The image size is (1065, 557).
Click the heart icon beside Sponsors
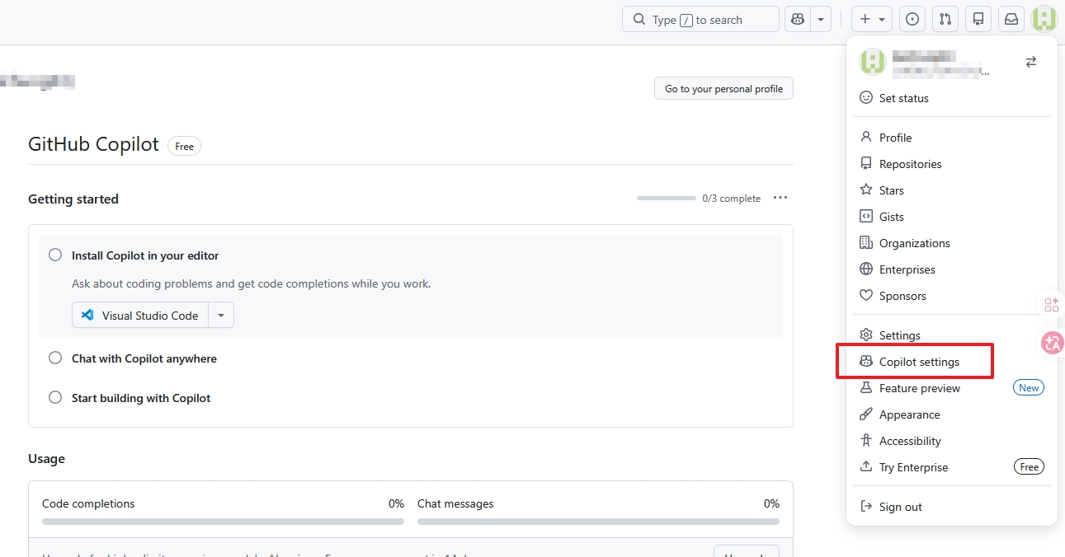pyautogui.click(x=866, y=295)
